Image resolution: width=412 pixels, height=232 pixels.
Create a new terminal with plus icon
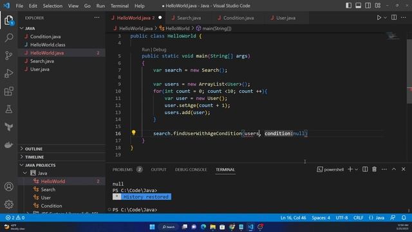tap(350, 169)
